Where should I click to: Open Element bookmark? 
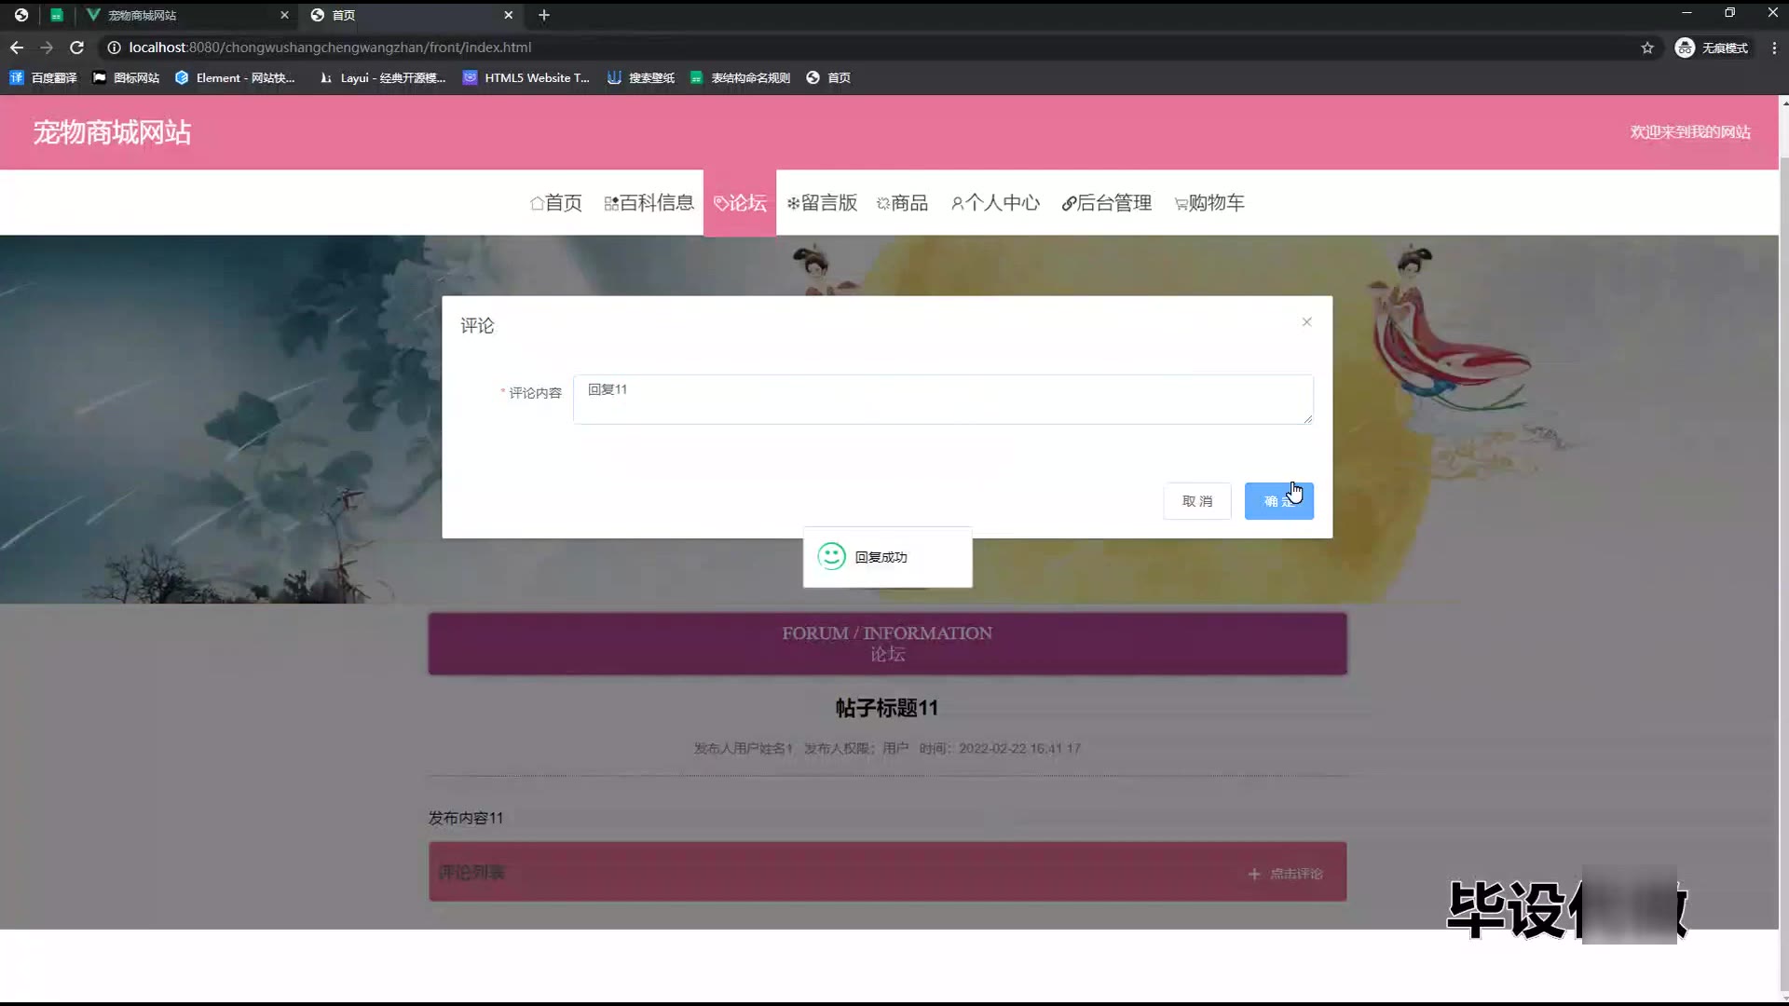coord(235,78)
